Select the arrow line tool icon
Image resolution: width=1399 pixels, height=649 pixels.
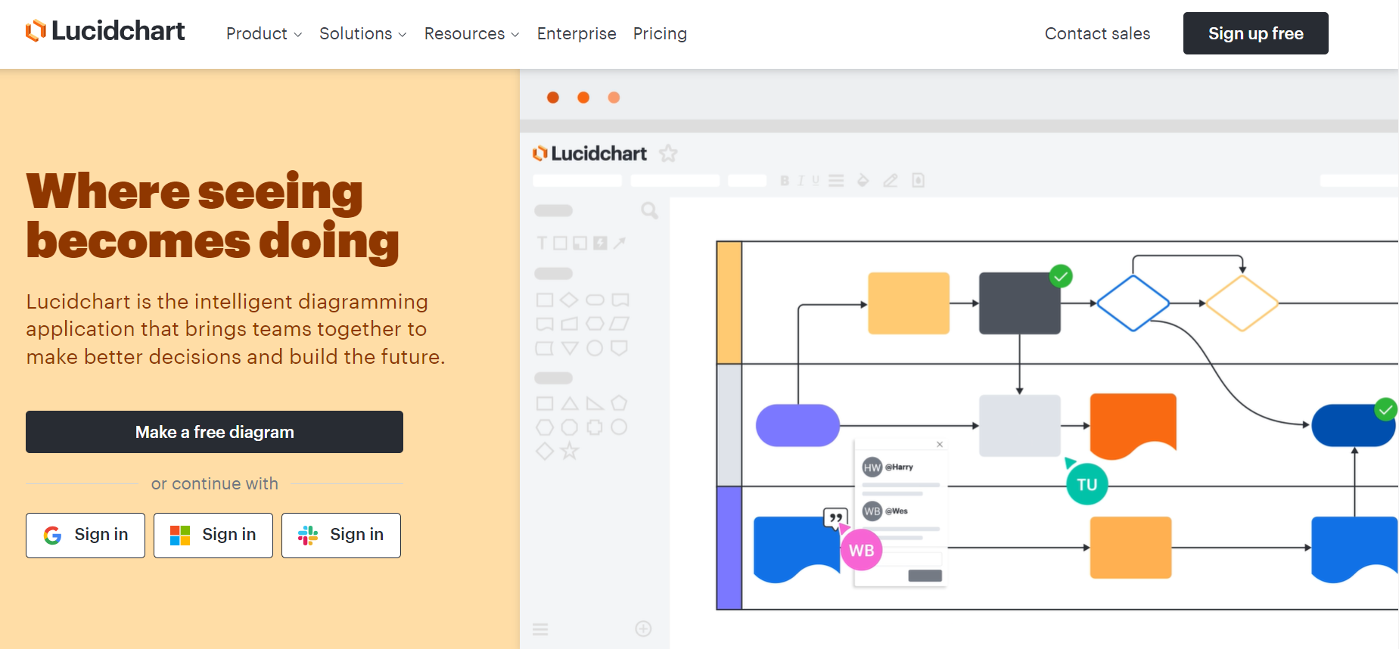pos(620,243)
